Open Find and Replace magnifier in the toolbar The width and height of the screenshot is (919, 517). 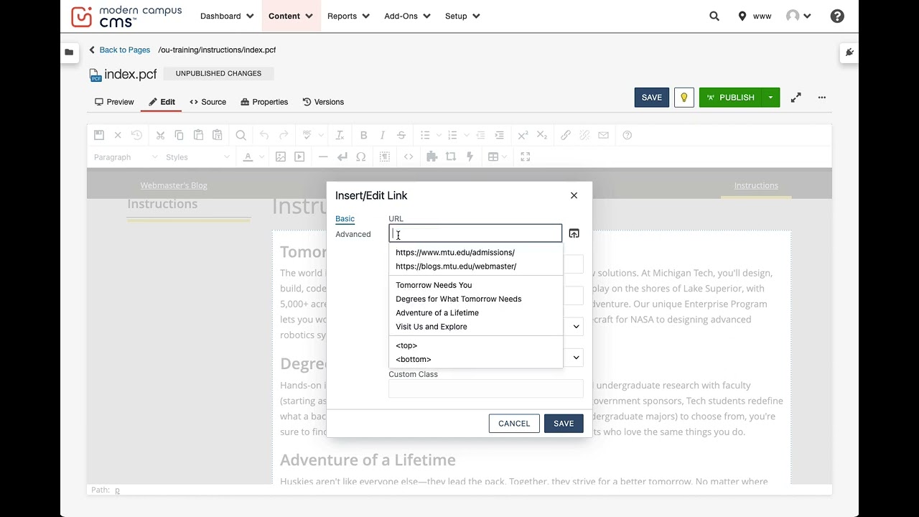pos(241,135)
